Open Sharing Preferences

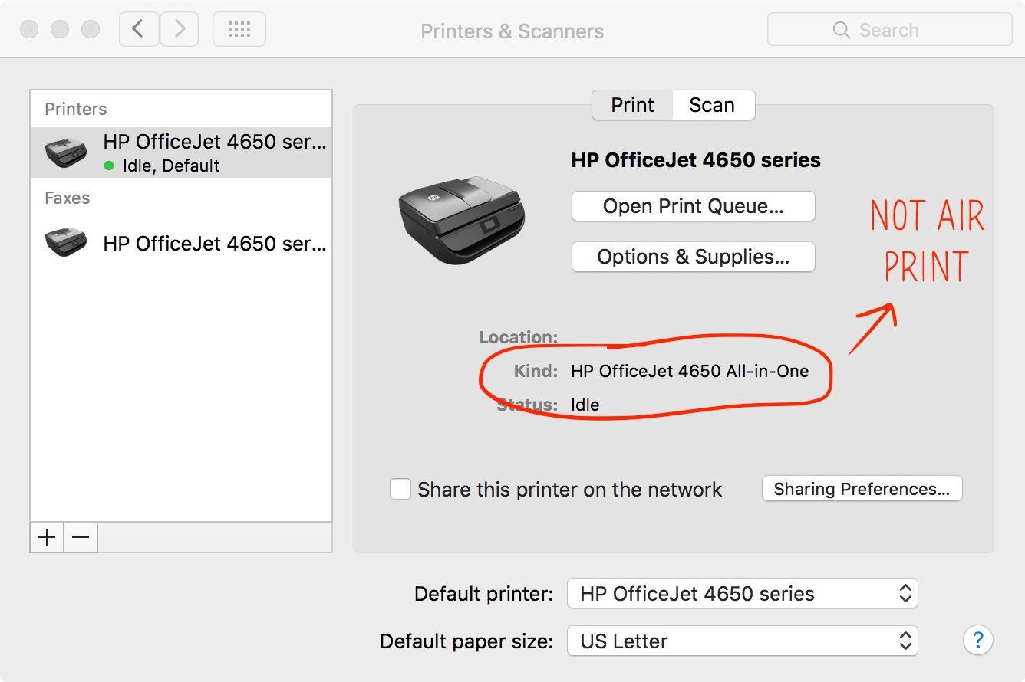862,489
